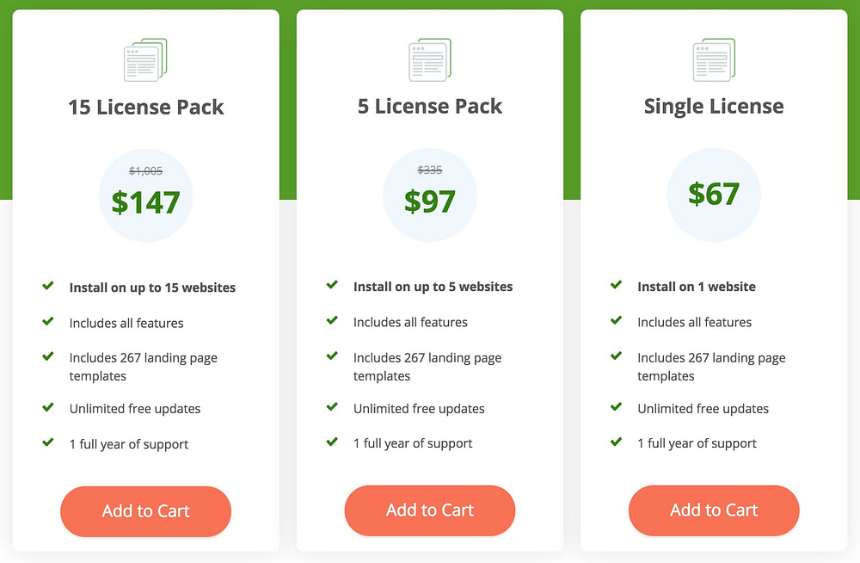The height and width of the screenshot is (563, 860).
Task: Click the checkmark beside '1 full year of support' under 15 License Pack
Action: coord(48,441)
